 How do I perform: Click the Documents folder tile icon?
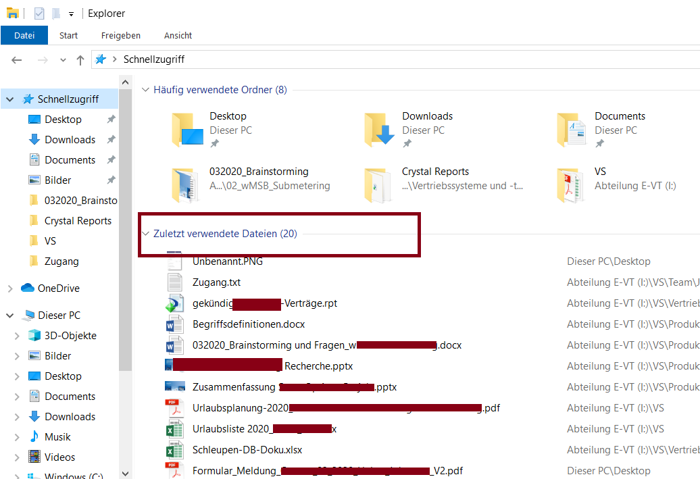572,130
